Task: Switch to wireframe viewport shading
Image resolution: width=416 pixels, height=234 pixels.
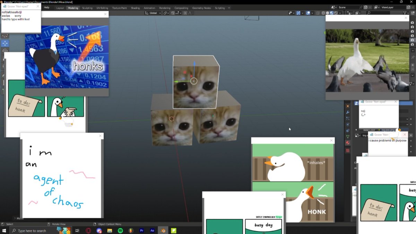Action: coord(323,13)
